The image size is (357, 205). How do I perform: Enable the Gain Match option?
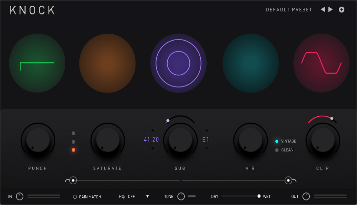(x=75, y=197)
